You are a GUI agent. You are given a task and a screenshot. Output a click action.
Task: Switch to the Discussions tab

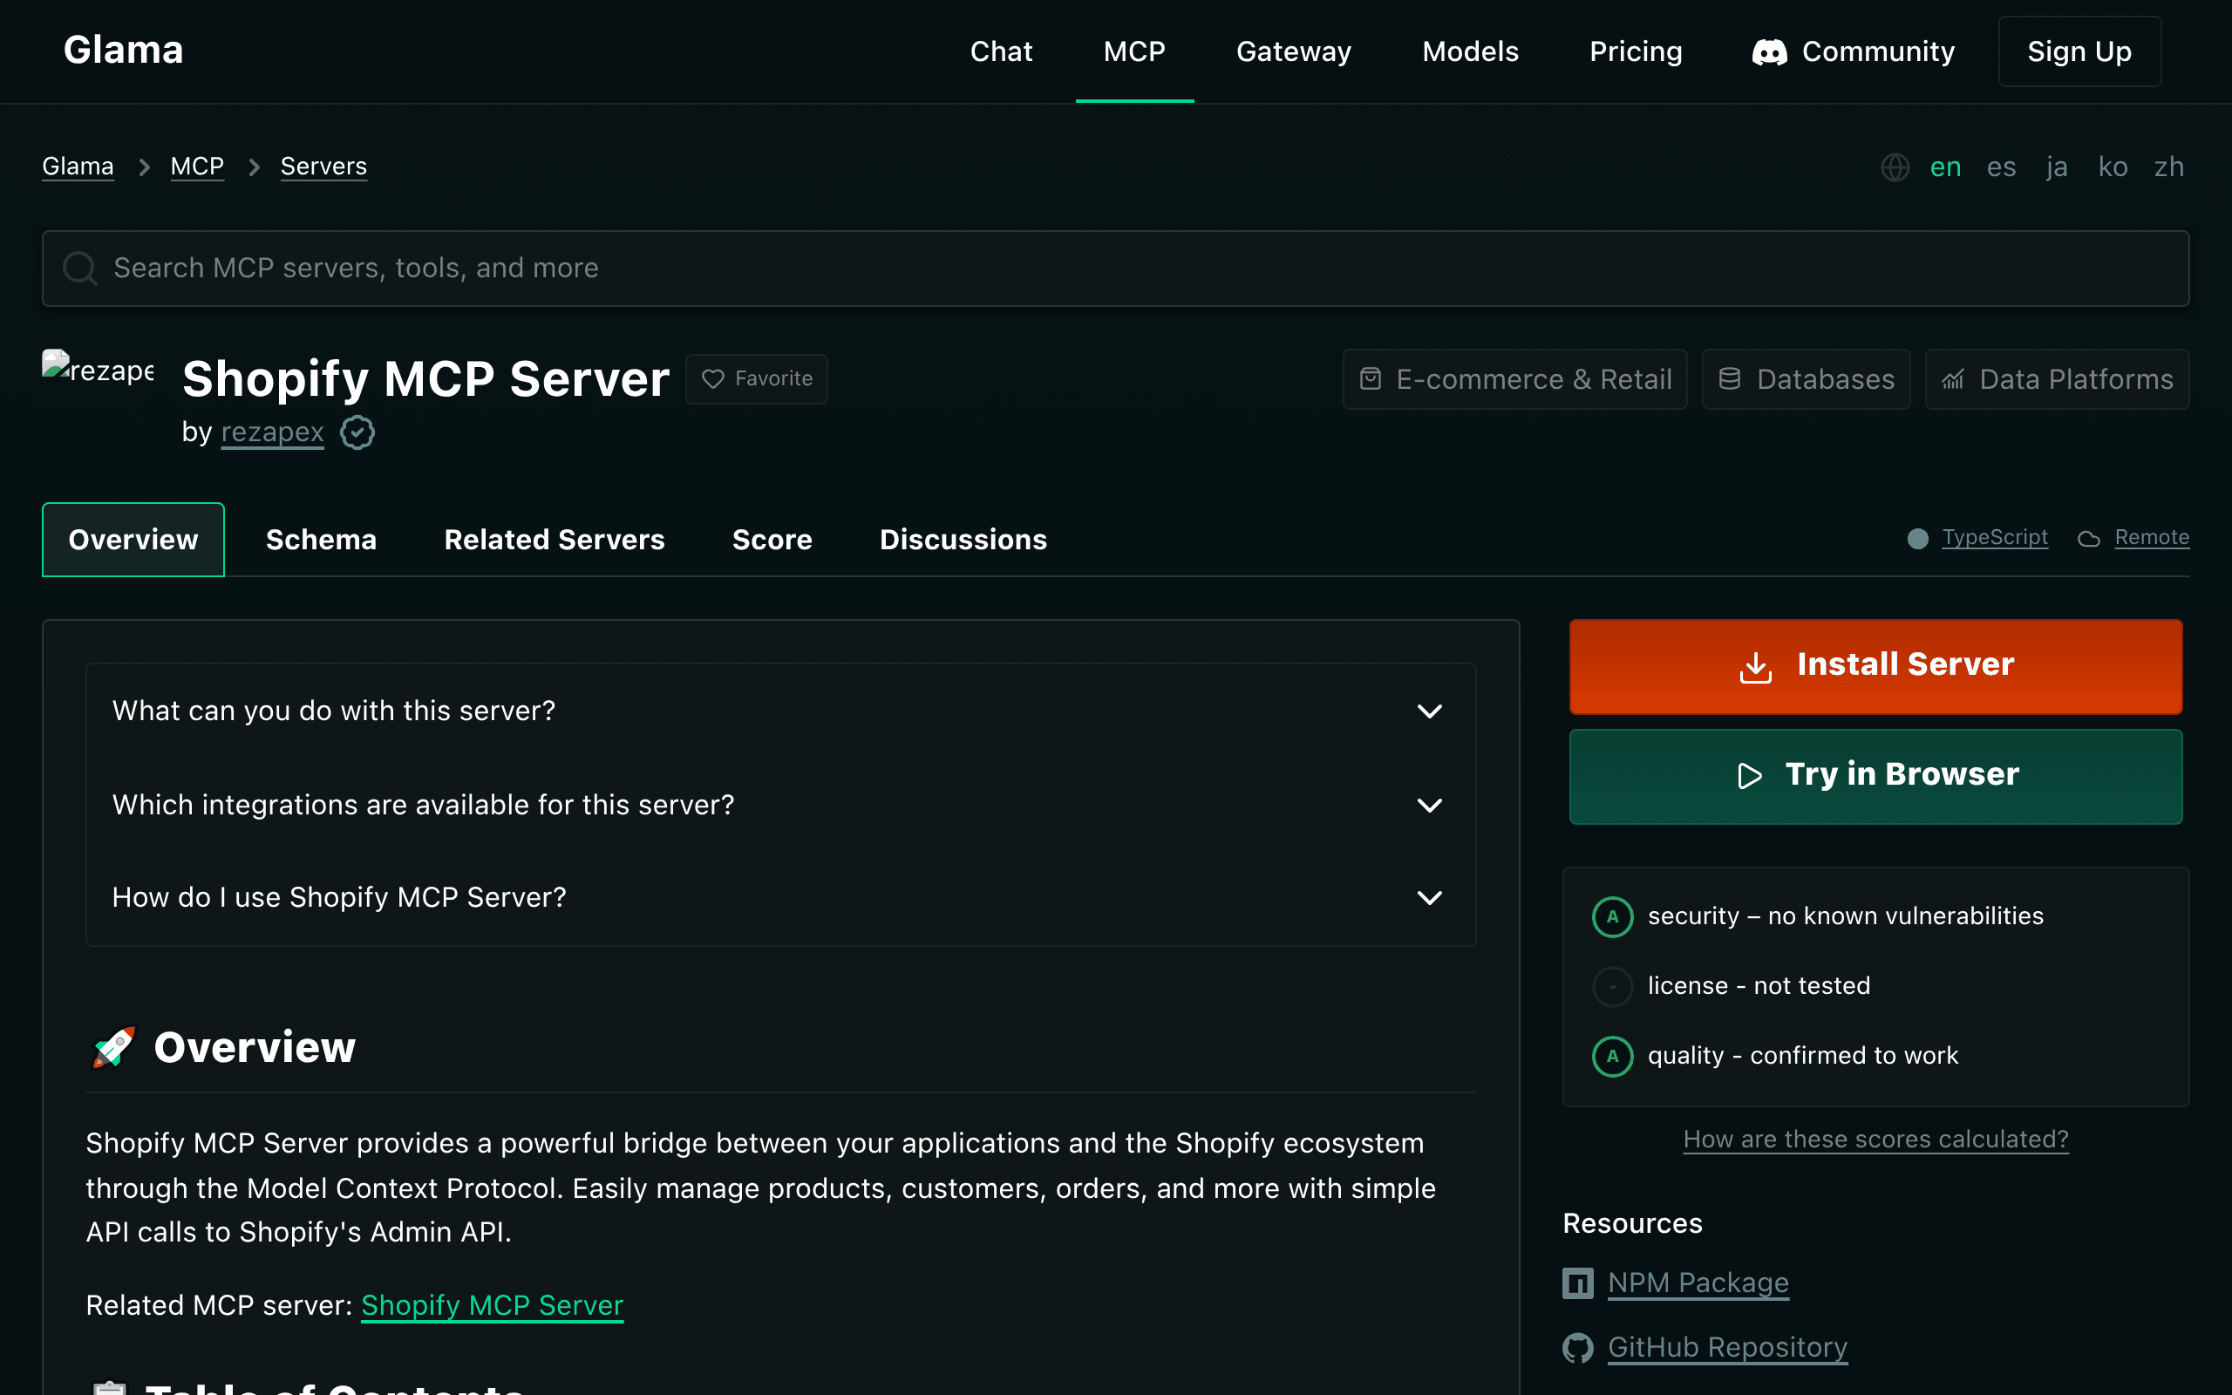coord(963,539)
